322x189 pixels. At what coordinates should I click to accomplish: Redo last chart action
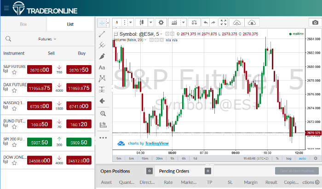coord(213,22)
